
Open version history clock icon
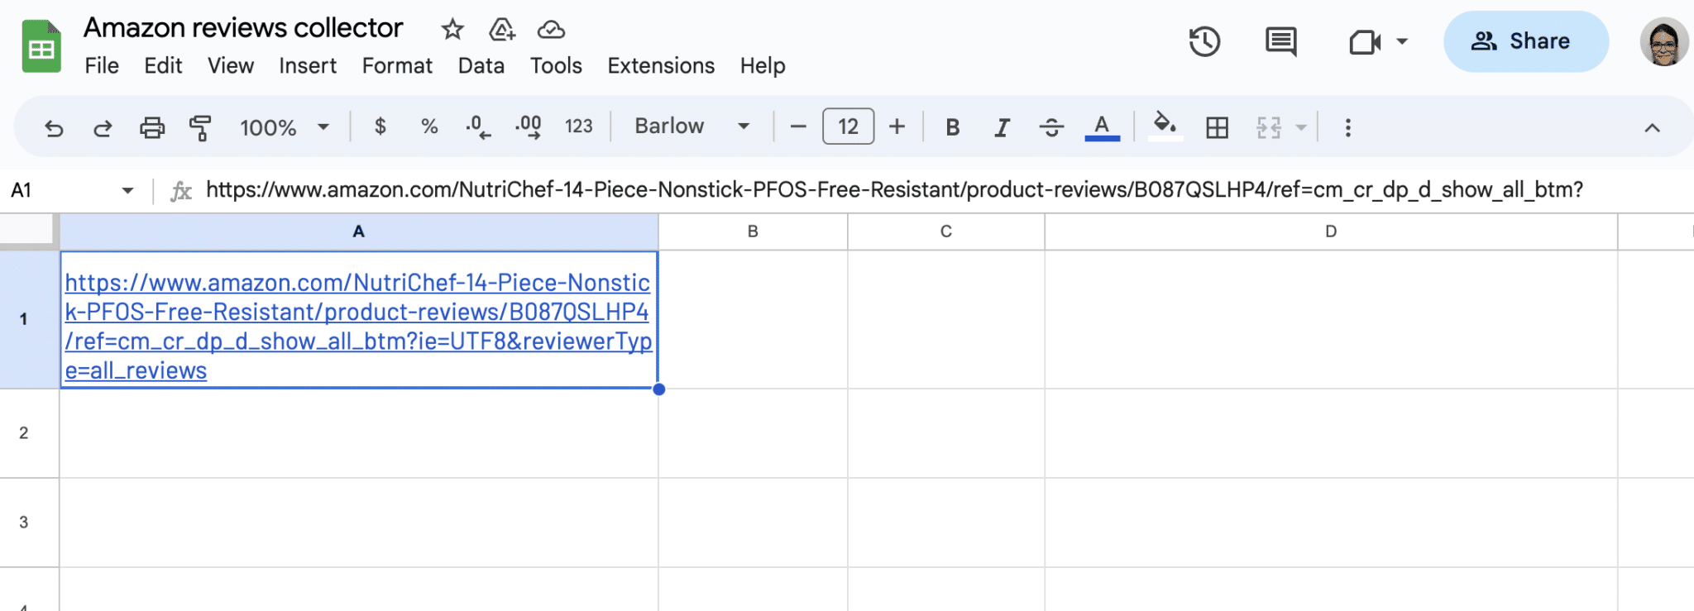click(1204, 41)
